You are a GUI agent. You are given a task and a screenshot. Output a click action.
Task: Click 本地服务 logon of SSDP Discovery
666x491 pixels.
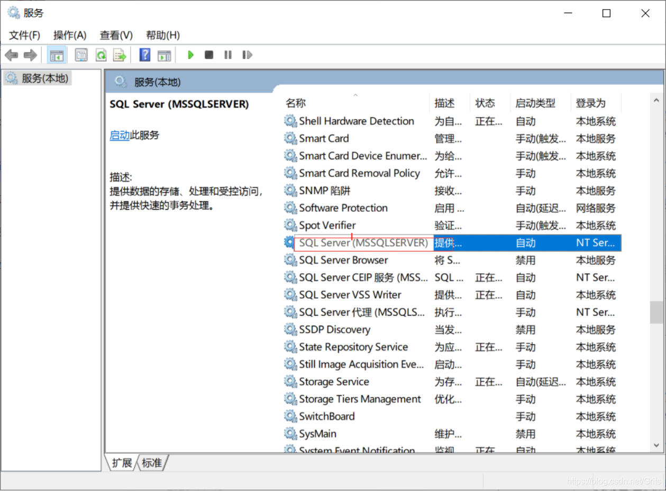pyautogui.click(x=596, y=329)
